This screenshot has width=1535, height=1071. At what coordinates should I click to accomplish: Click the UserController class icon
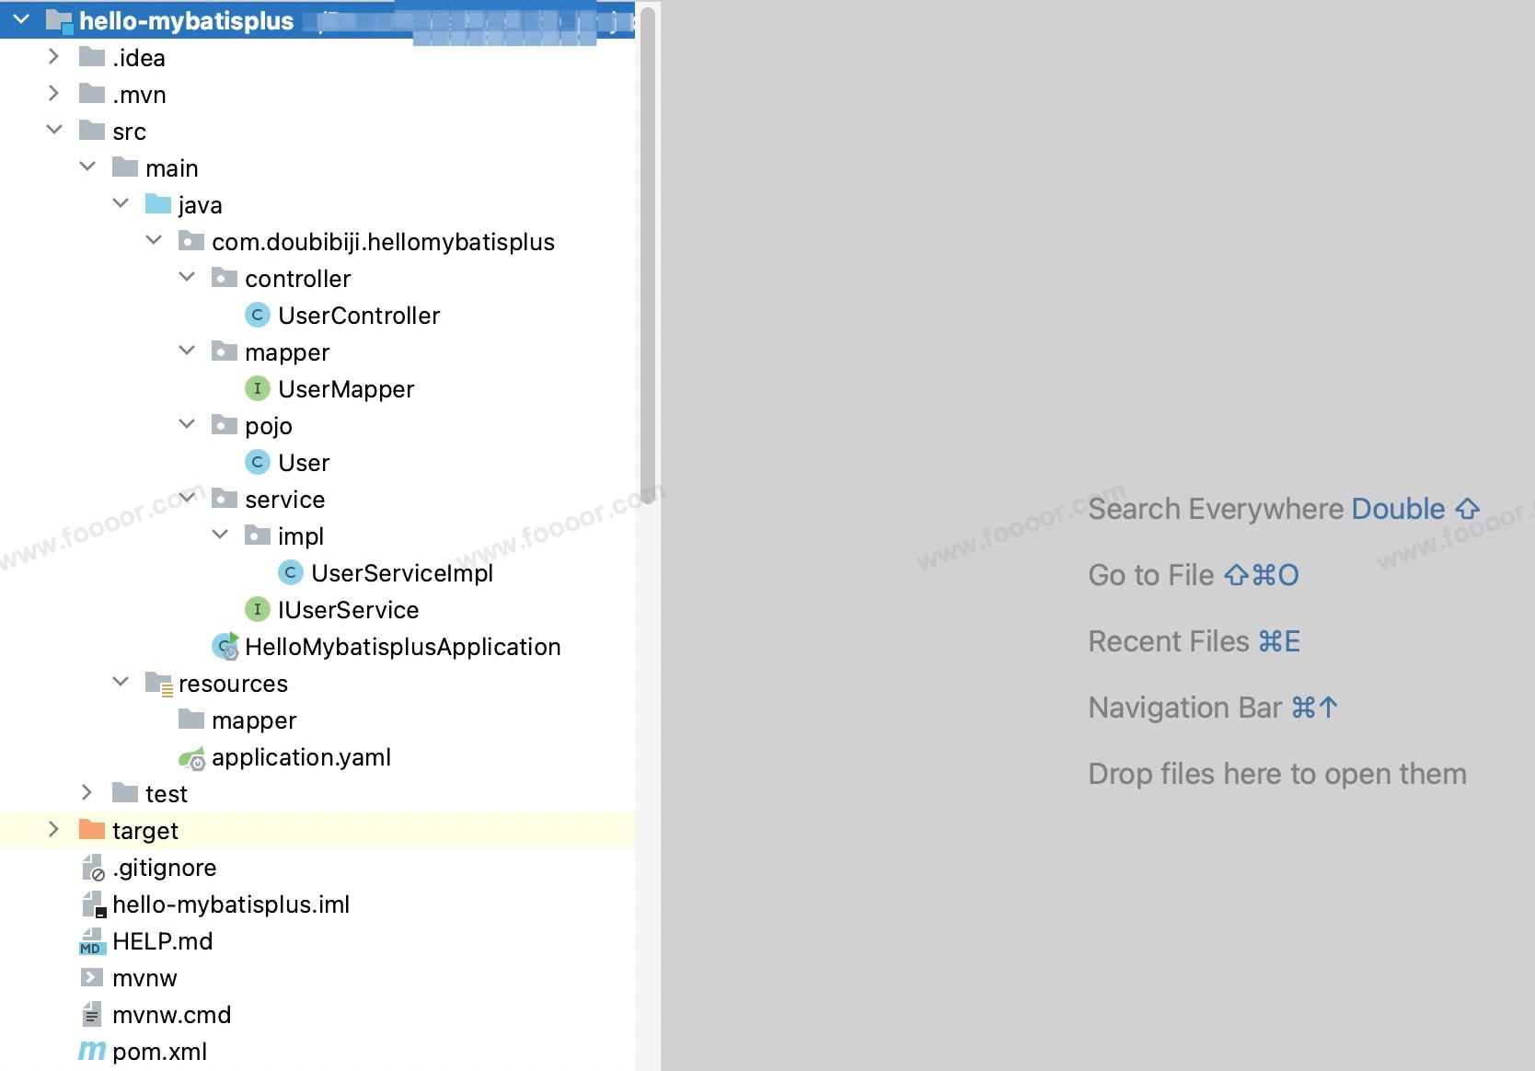[x=257, y=316]
